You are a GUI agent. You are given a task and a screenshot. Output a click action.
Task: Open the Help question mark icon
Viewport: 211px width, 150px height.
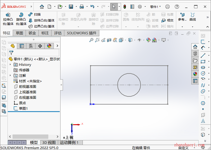tap(177, 7)
